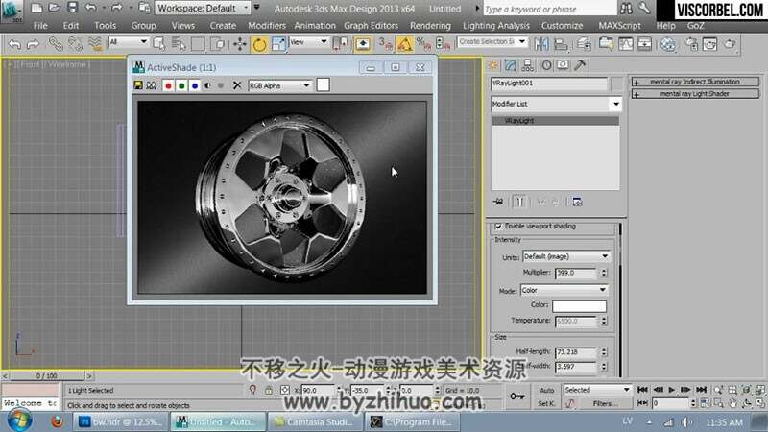Image resolution: width=768 pixels, height=432 pixels.
Task: Click the Render Production teapot icon
Action: click(730, 44)
